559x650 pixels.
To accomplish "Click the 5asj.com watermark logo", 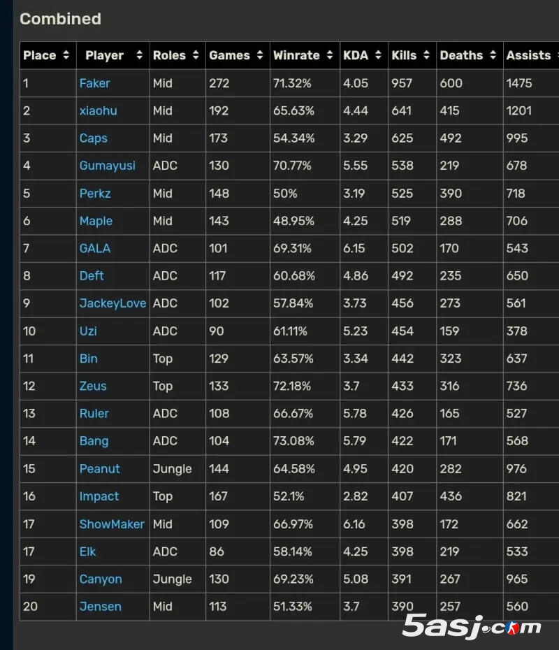I will pyautogui.click(x=472, y=628).
